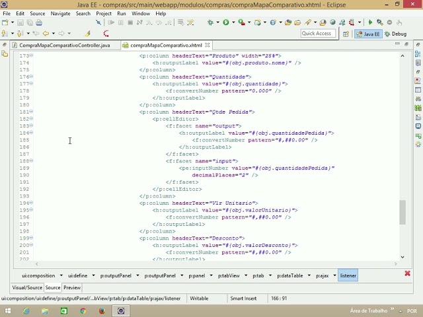Click the plain open folder toolbar icon
This screenshot has width=423, height=317.
click(297, 22)
